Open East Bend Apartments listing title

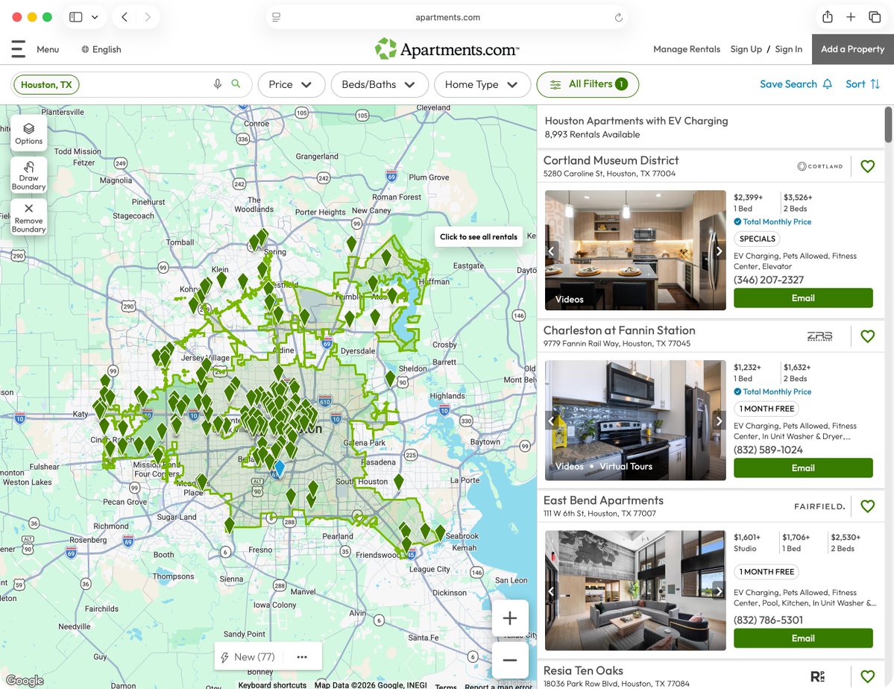pyautogui.click(x=603, y=500)
